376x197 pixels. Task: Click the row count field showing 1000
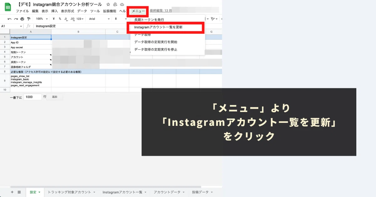pyautogui.click(x=33, y=97)
